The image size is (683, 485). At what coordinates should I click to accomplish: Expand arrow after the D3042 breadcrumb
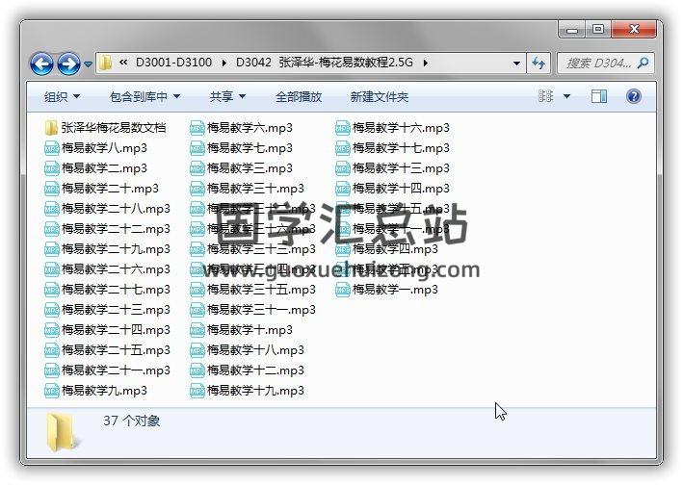[x=425, y=64]
